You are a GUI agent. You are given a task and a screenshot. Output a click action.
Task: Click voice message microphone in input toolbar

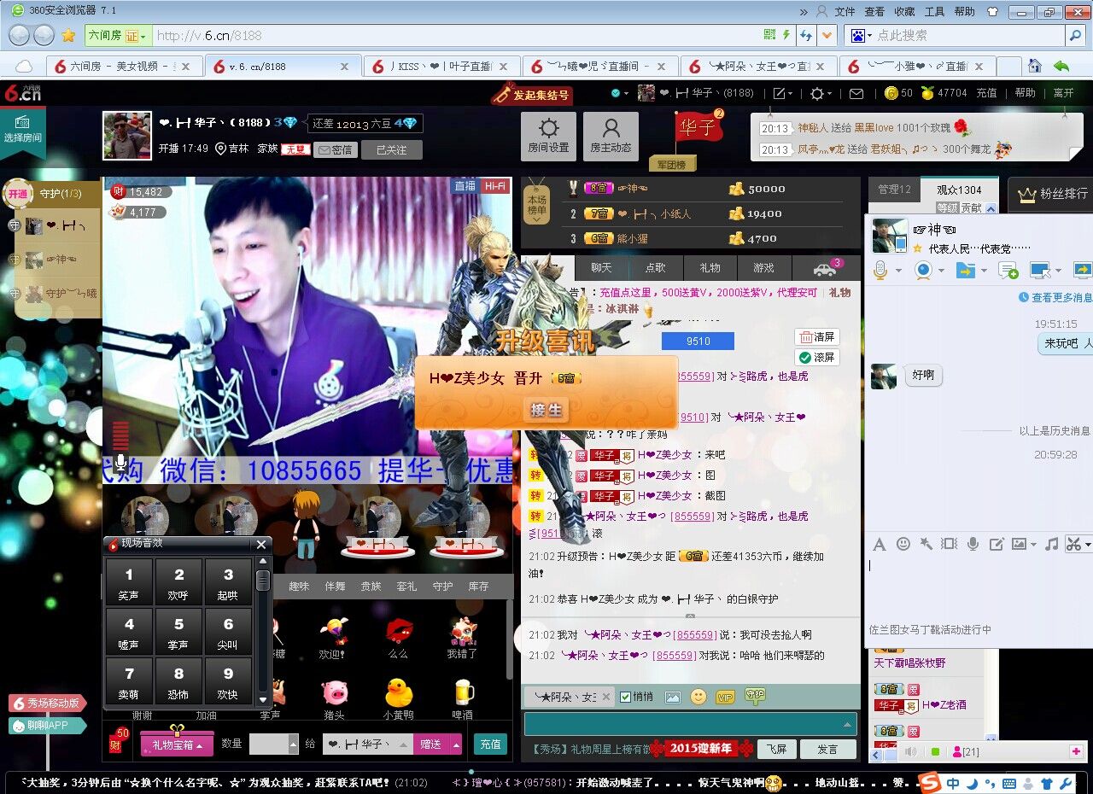click(973, 544)
